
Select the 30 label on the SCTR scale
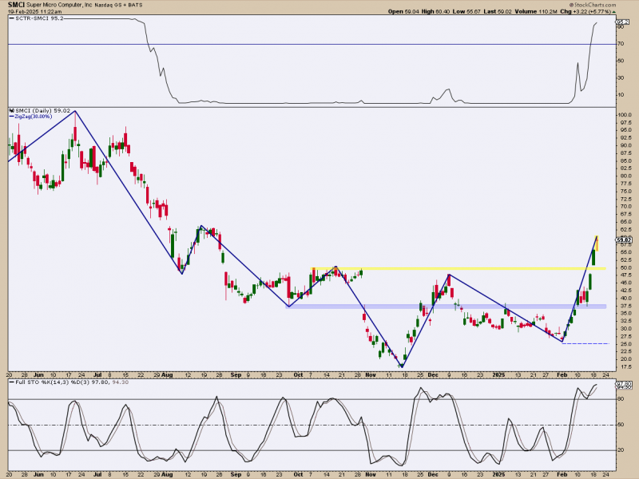coord(621,77)
